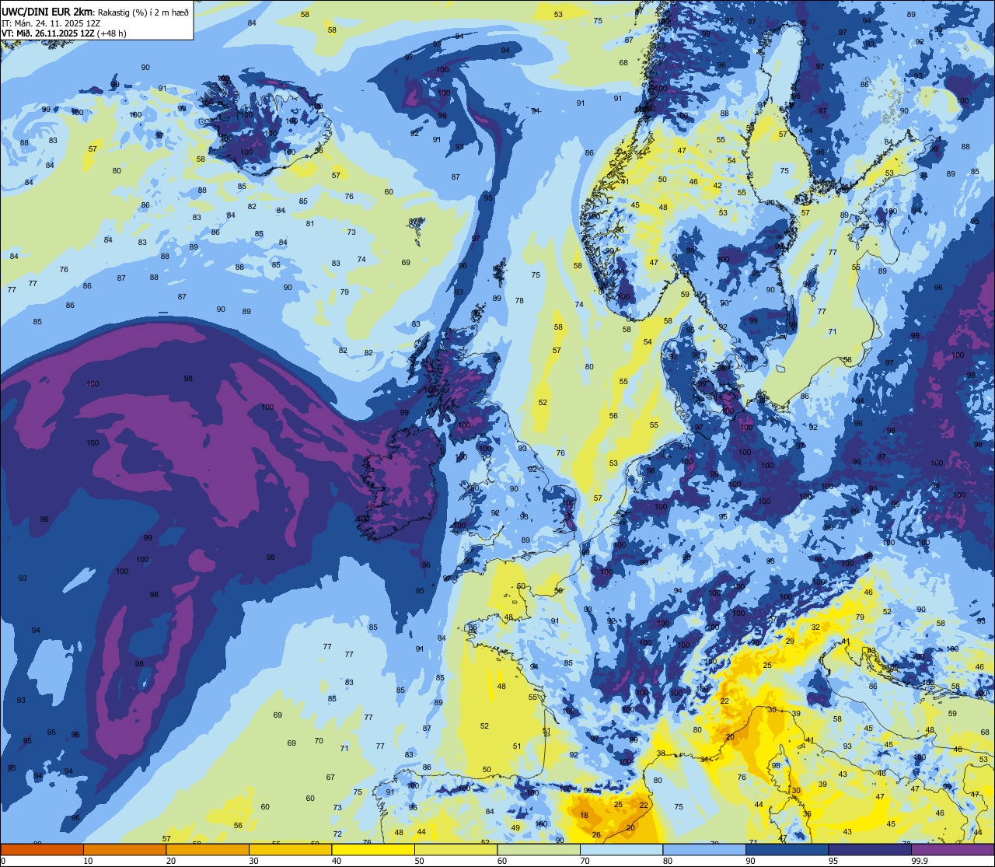The width and height of the screenshot is (995, 867).
Task: Click the map title 'UWC/DINI EUR 2km'
Action: pos(47,11)
